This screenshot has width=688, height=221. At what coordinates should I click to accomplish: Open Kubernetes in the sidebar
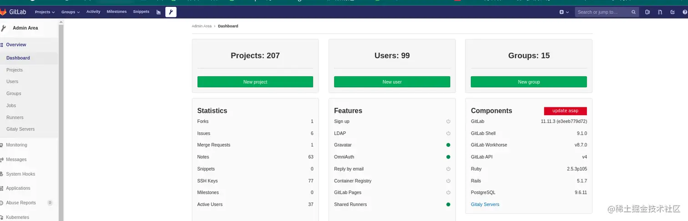point(17,217)
